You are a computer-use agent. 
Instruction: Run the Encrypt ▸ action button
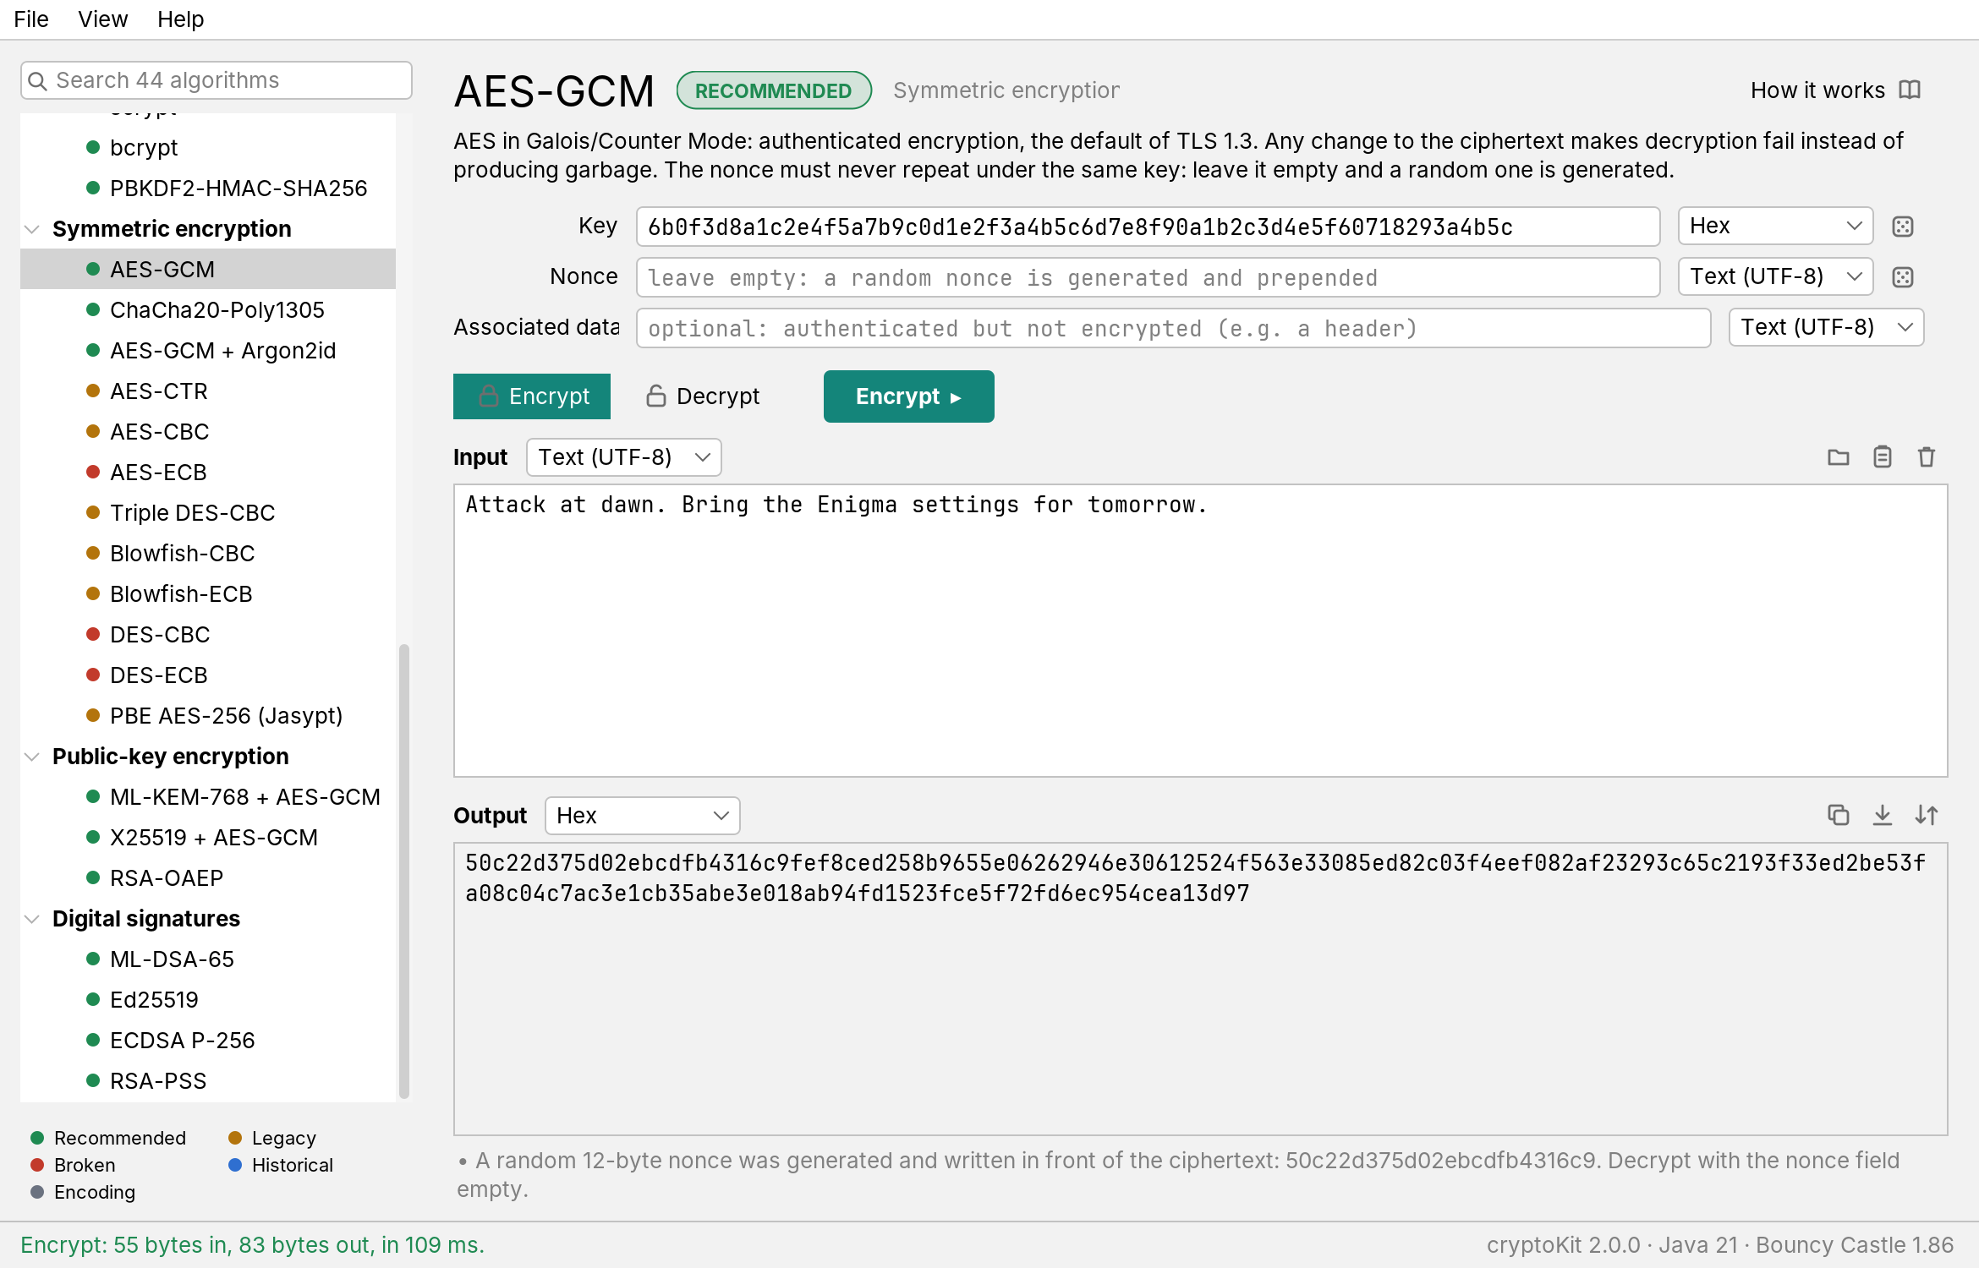tap(909, 396)
